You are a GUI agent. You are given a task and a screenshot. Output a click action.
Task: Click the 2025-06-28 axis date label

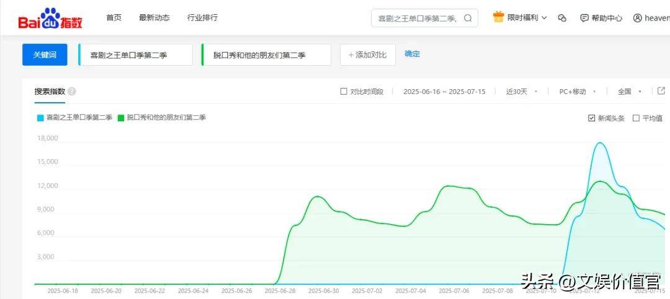pos(280,291)
